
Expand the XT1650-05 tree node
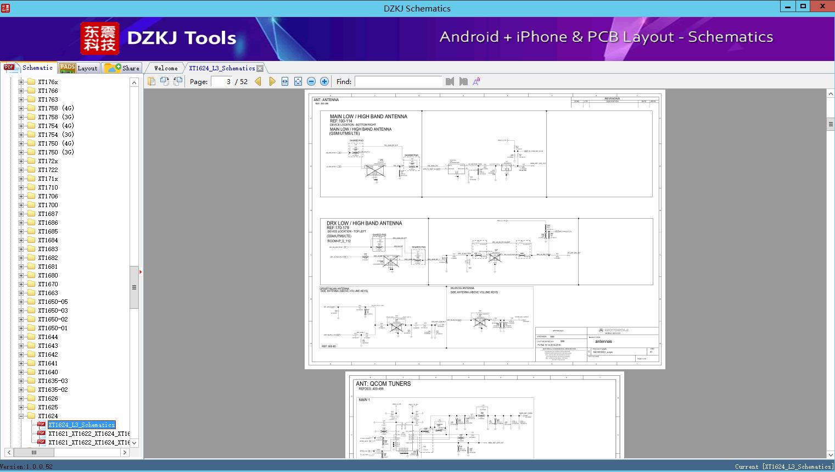click(x=21, y=302)
